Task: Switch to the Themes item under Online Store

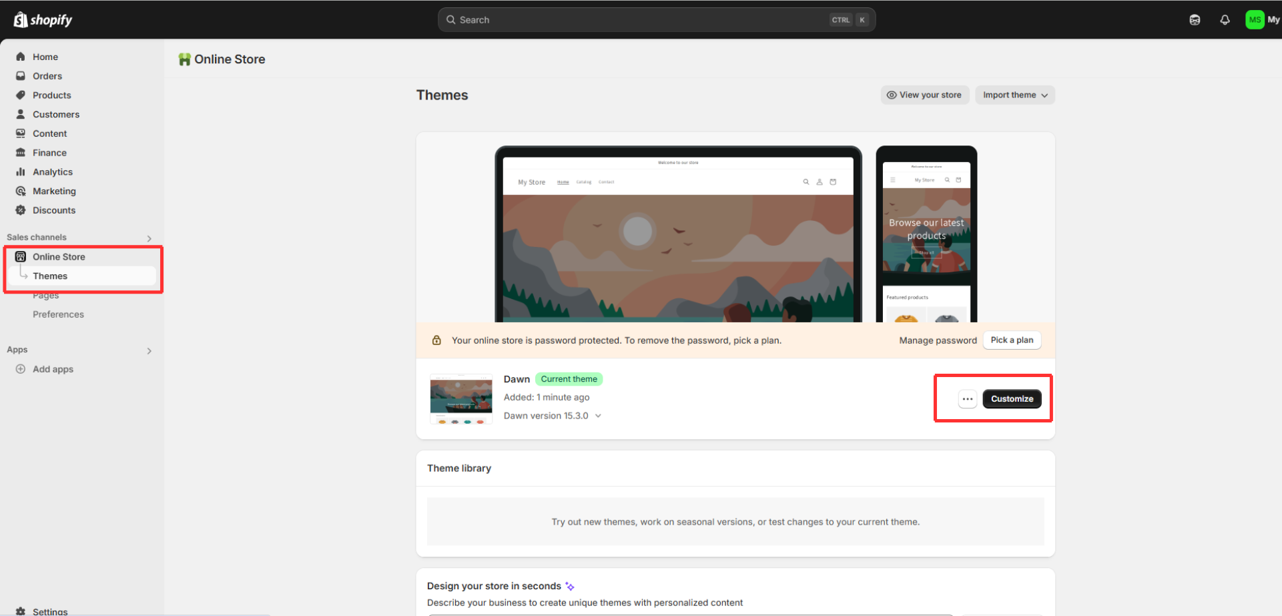Action: [x=50, y=276]
